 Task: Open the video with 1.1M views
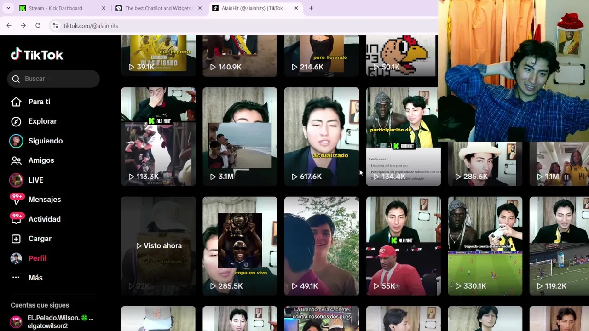(x=559, y=164)
